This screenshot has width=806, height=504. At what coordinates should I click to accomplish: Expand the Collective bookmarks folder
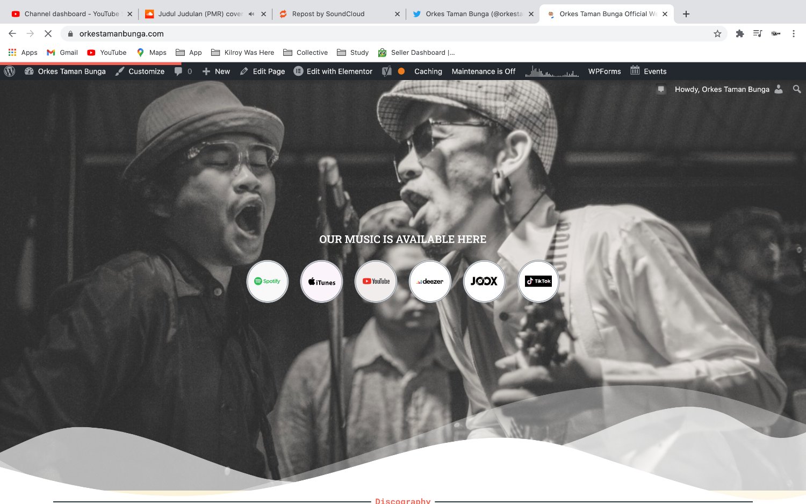click(305, 52)
